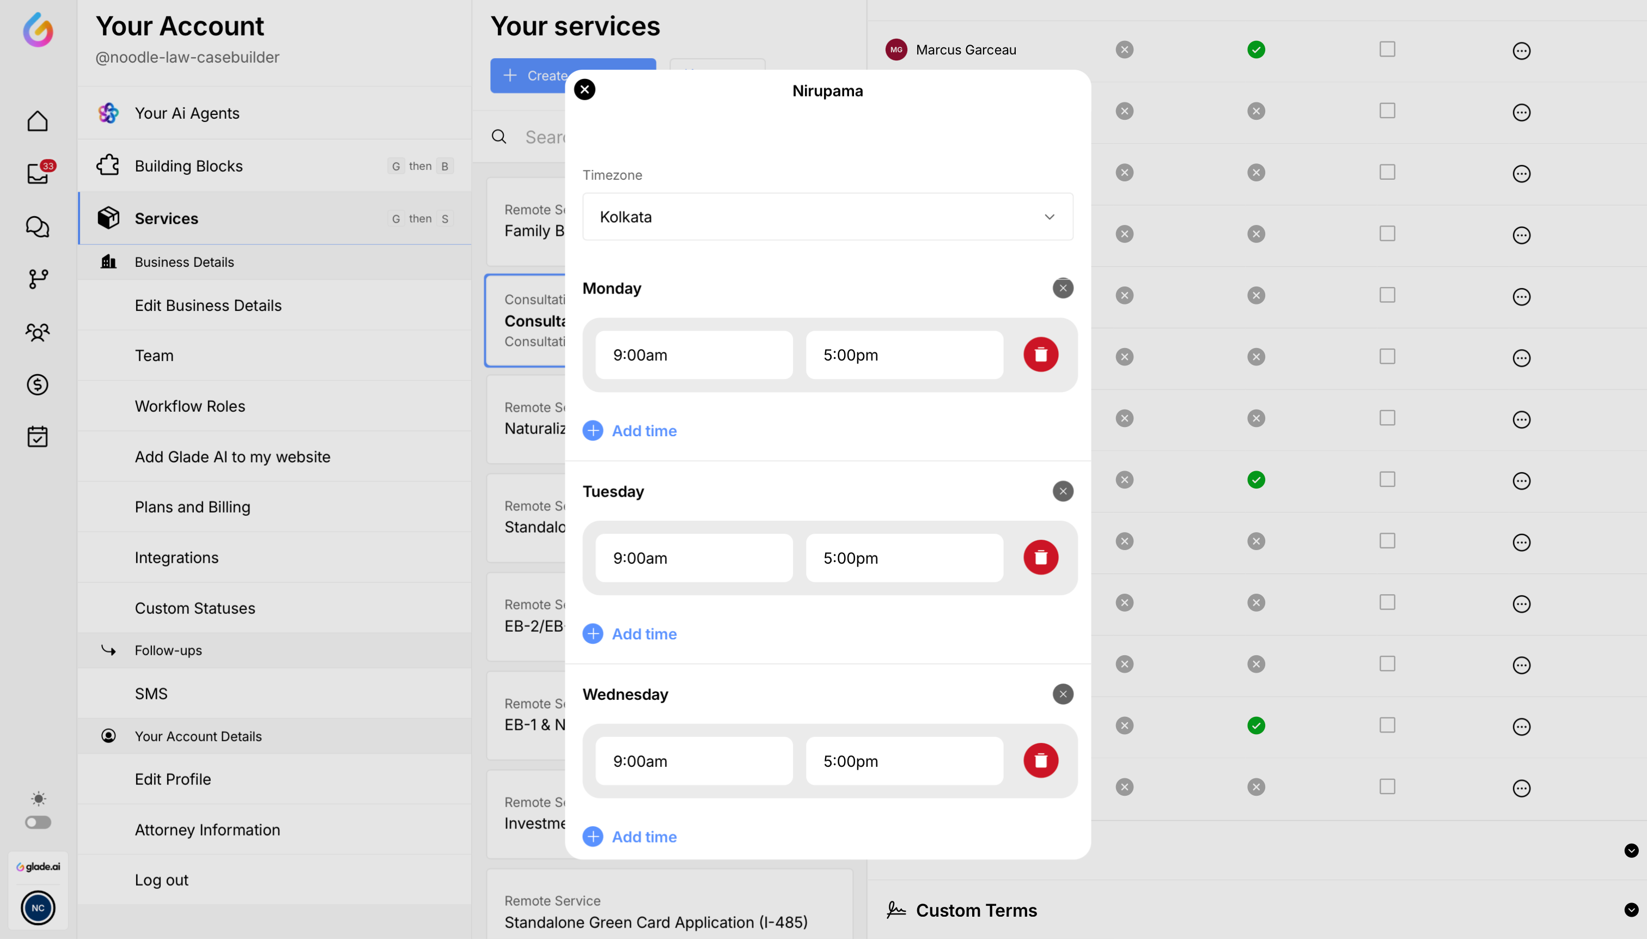Edit Wednesday's 5:00pm end time field
This screenshot has width=1647, height=939.
[904, 760]
